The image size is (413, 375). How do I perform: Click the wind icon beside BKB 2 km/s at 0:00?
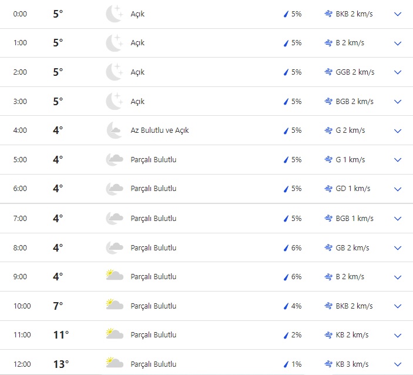pyautogui.click(x=328, y=14)
